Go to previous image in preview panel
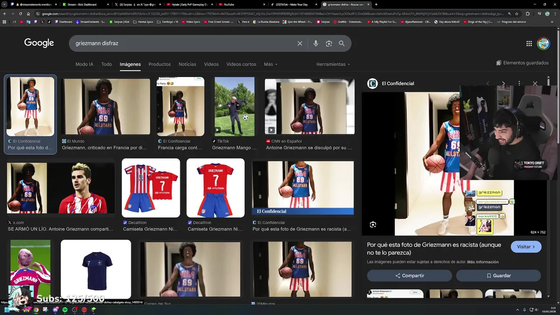Screen dimensions: 560x315 pyautogui.click(x=488, y=84)
